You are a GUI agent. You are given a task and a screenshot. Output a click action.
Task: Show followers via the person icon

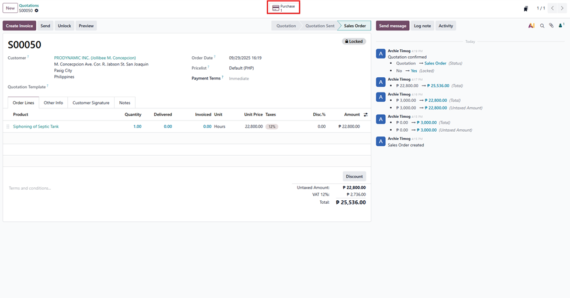(561, 26)
